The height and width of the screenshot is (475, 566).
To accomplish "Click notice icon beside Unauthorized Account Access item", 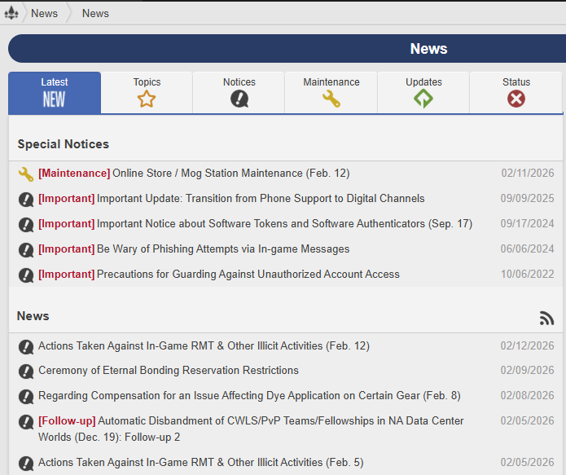I will click(x=25, y=275).
